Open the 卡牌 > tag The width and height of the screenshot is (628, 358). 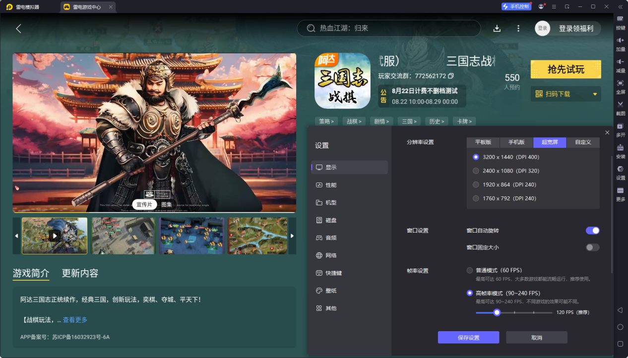(465, 121)
